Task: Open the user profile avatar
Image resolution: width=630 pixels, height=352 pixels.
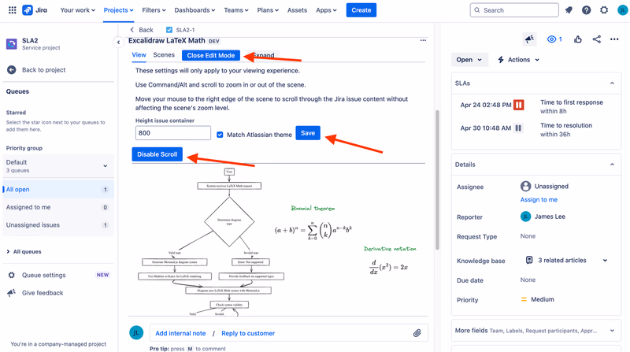Action: (x=623, y=10)
